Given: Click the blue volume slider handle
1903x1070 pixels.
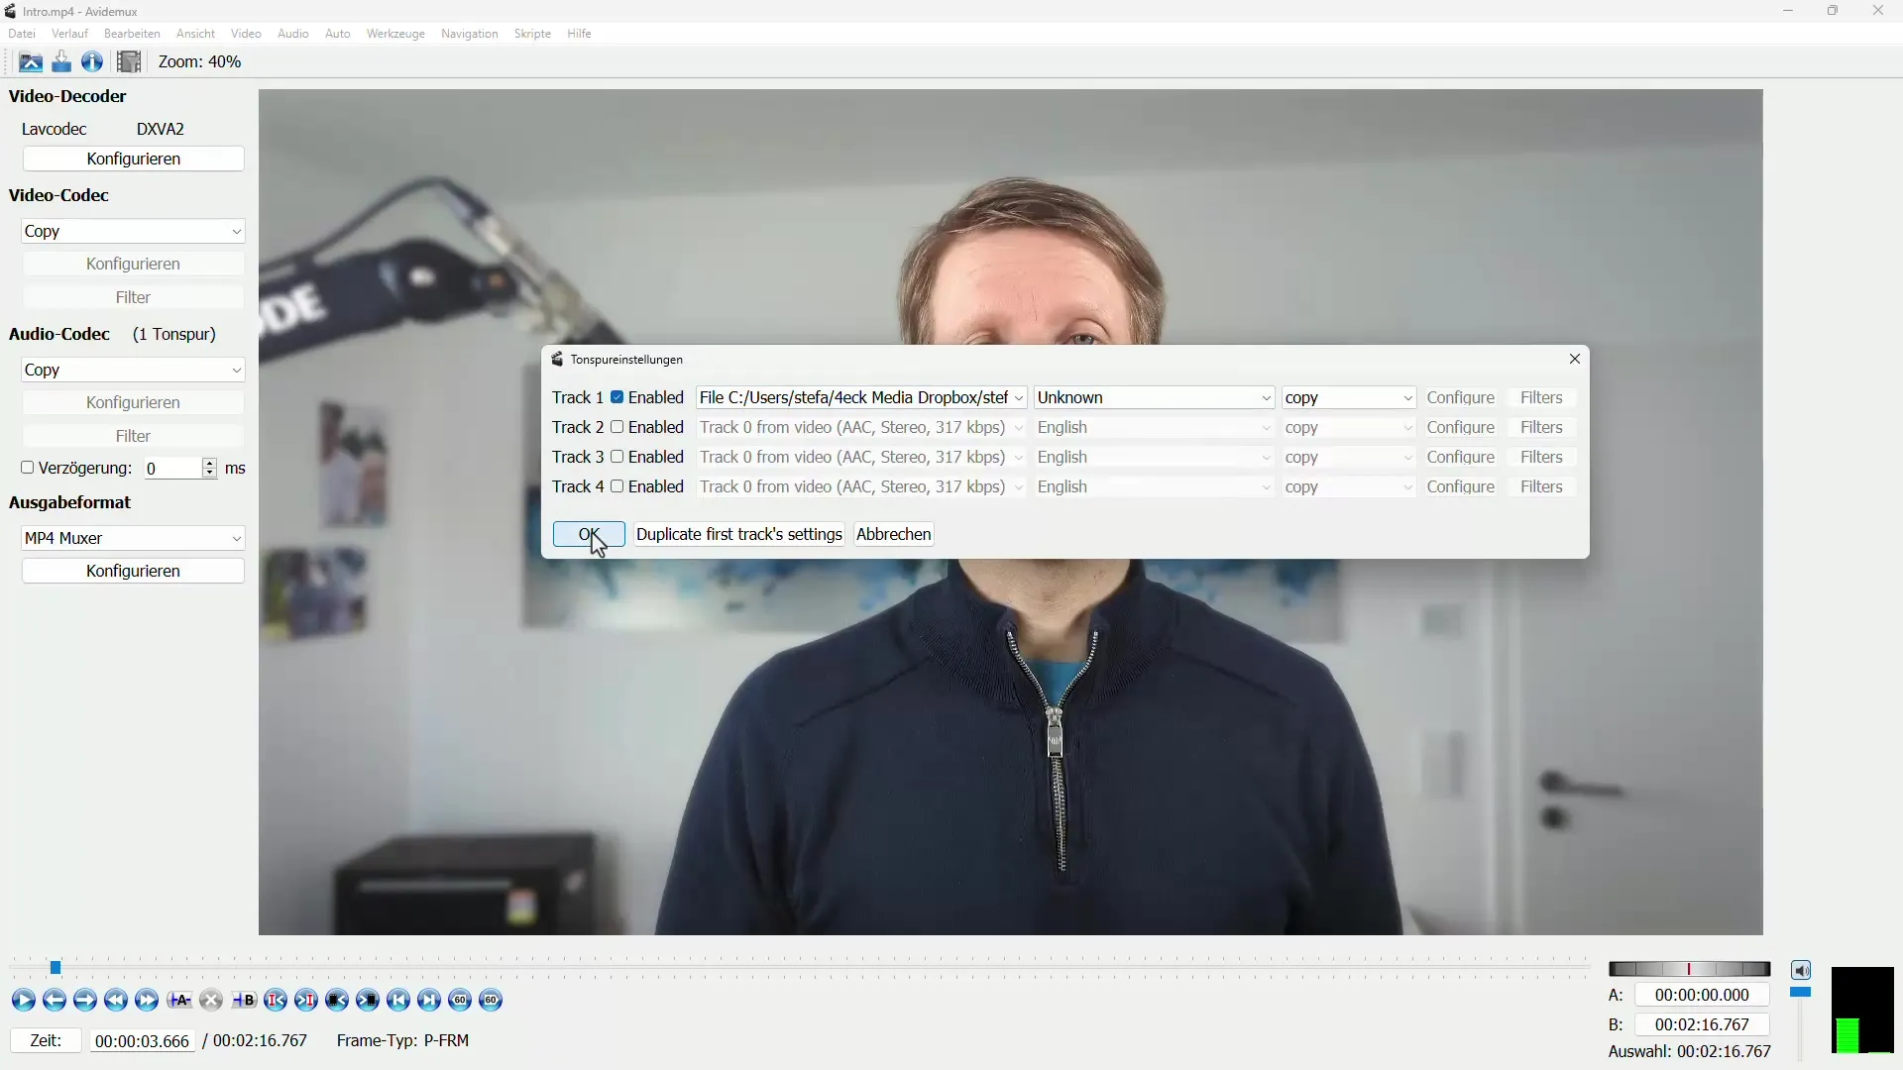Looking at the screenshot, I should click(1801, 992).
